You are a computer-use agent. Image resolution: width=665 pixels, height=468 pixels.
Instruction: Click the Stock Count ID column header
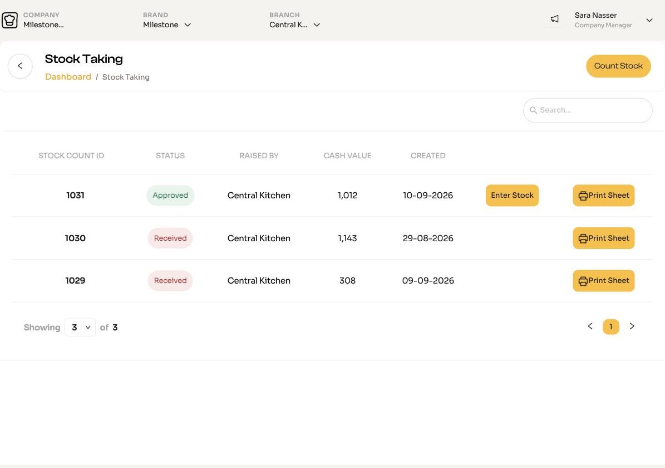pos(71,156)
